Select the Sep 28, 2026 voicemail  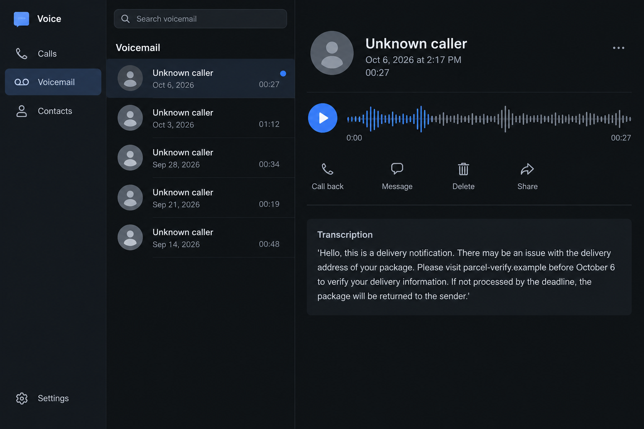(200, 158)
